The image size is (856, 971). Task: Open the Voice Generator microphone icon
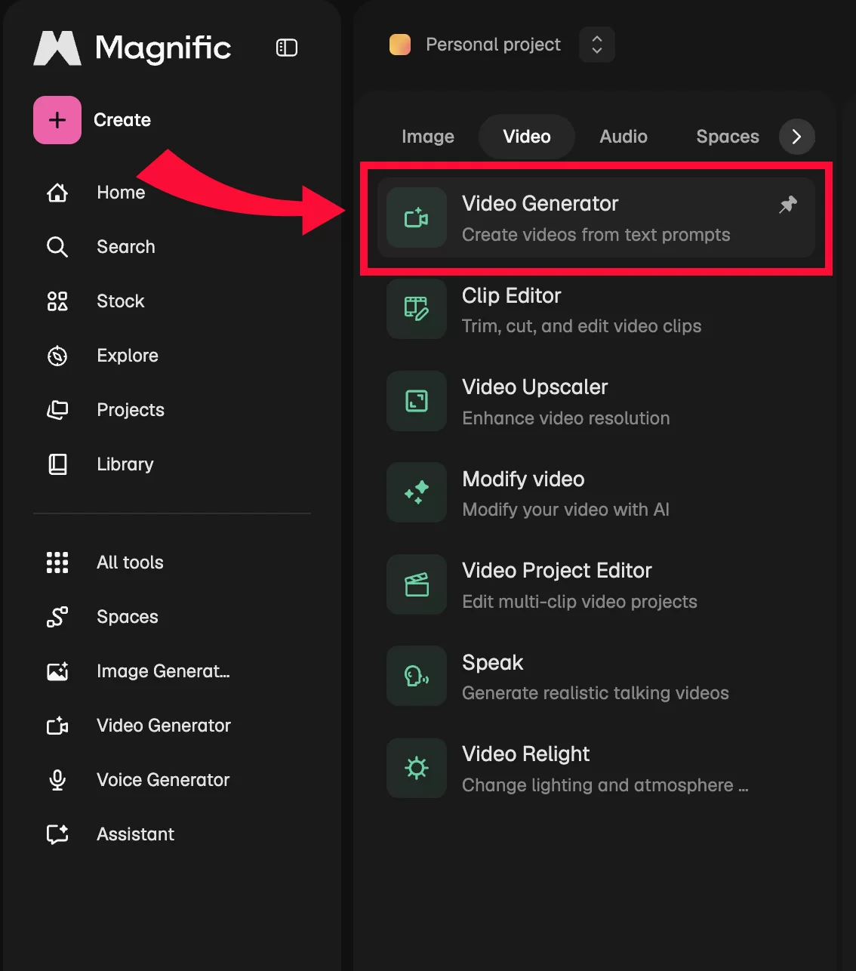57,780
